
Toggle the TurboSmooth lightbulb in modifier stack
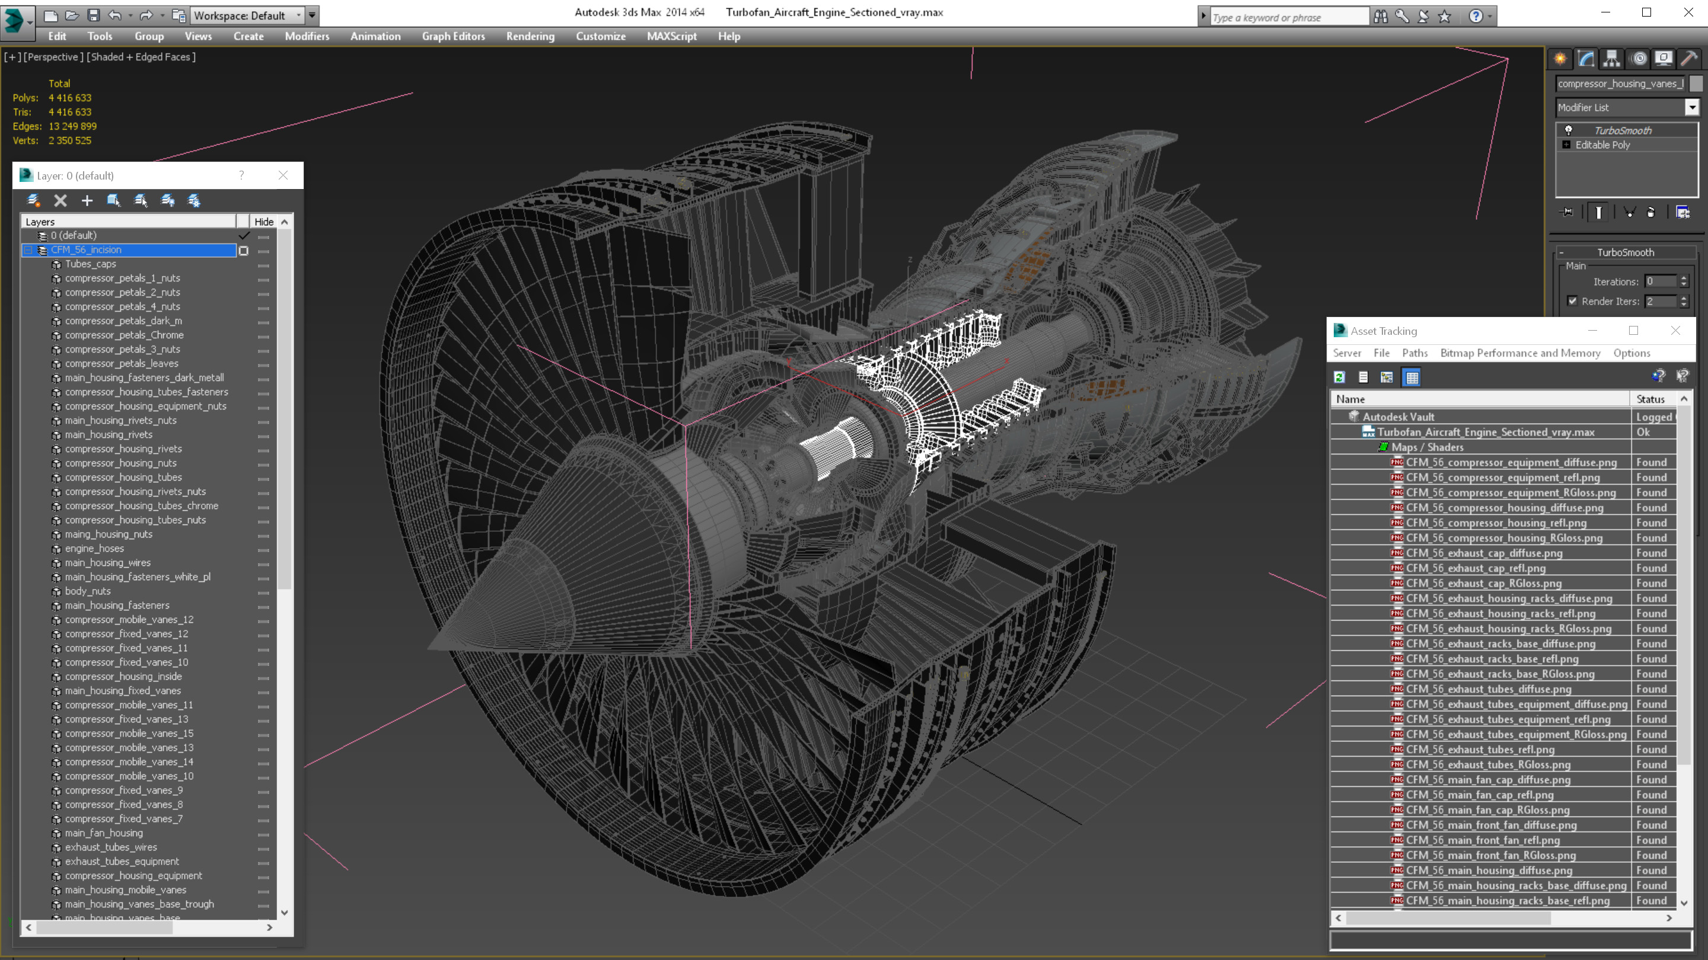coord(1568,130)
